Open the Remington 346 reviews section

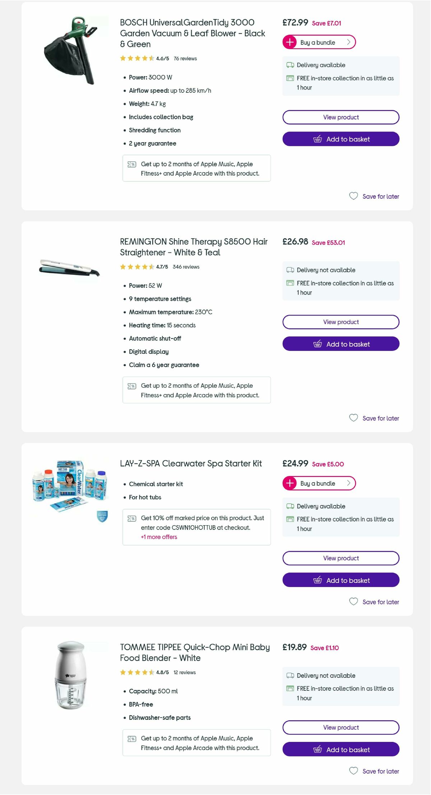[186, 267]
